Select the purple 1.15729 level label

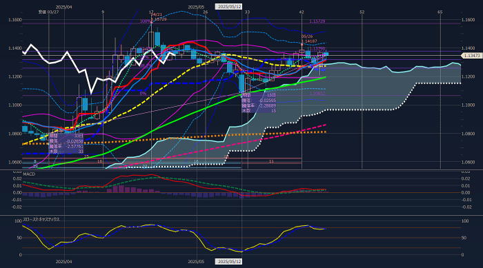click(317, 21)
